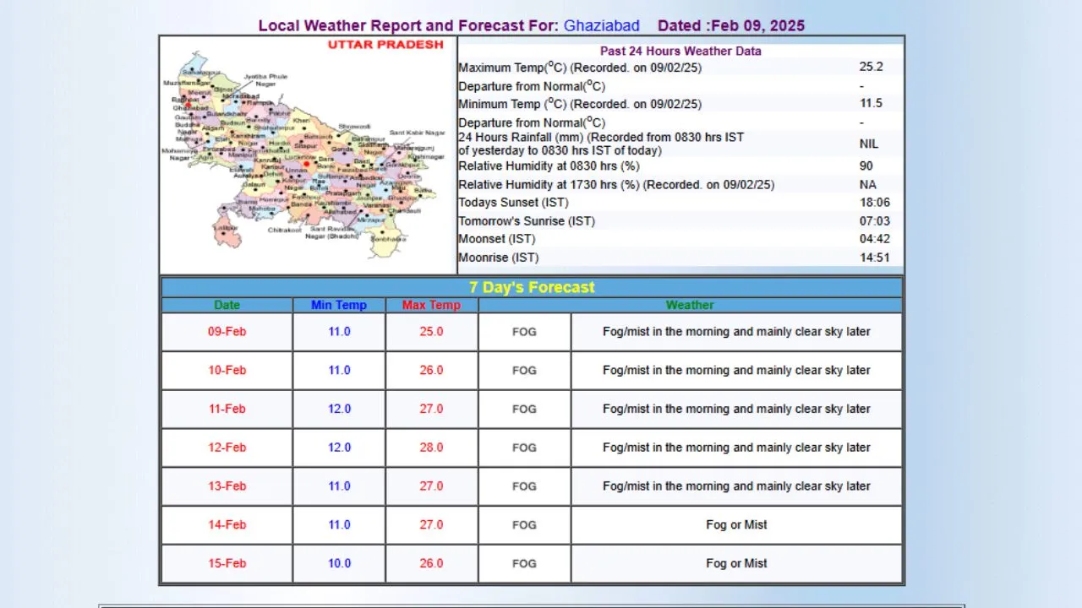
Task: Click the '7 Day's Forecast' header
Action: (x=532, y=287)
